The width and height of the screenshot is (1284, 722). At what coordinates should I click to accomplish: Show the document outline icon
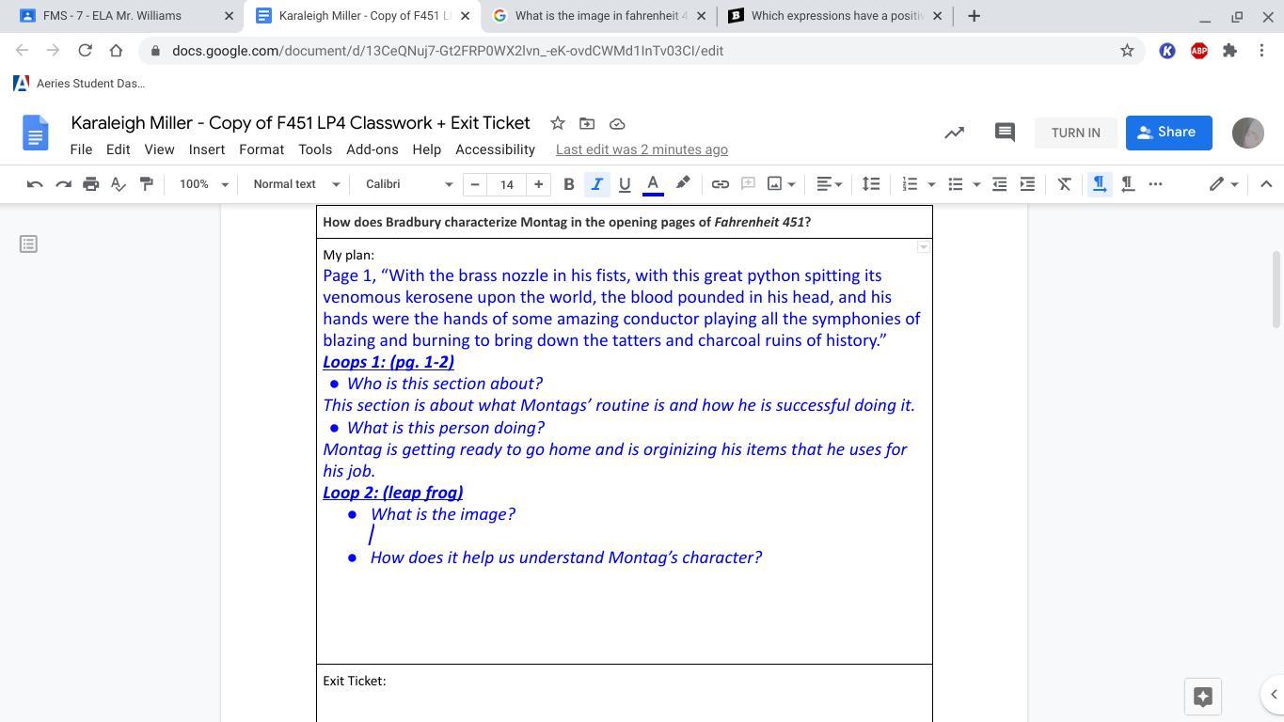pyautogui.click(x=28, y=244)
